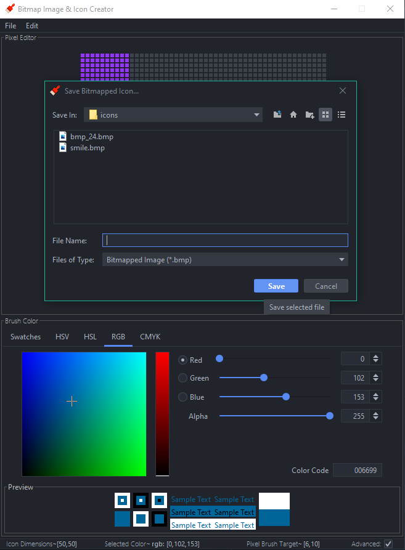
Task: Switch to the details list view
Action: point(342,115)
